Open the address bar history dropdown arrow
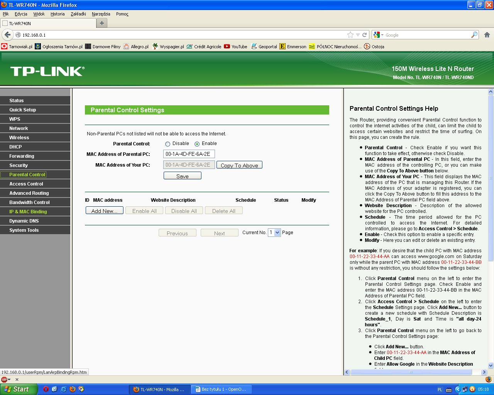 click(358, 35)
